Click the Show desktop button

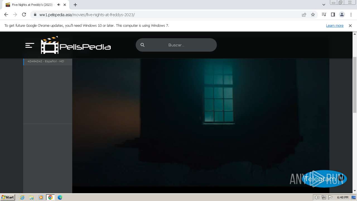click(354, 197)
